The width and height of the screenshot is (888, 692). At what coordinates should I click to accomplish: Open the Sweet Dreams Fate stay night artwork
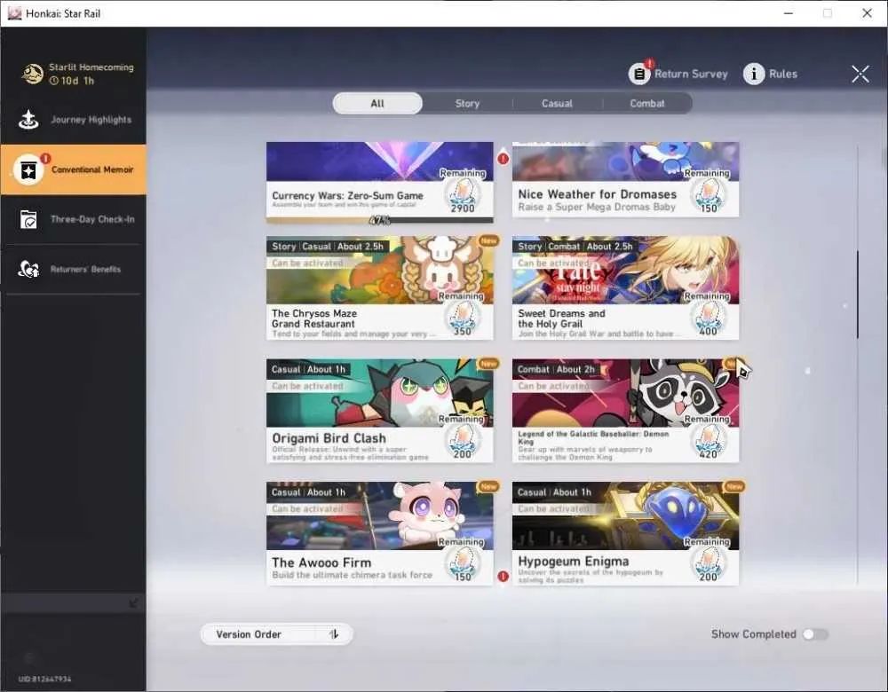[x=625, y=271]
